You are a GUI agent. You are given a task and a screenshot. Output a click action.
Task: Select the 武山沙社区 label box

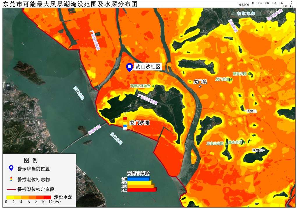(148, 67)
